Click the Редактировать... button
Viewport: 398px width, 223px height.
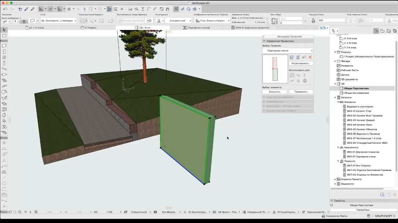[x=301, y=63]
